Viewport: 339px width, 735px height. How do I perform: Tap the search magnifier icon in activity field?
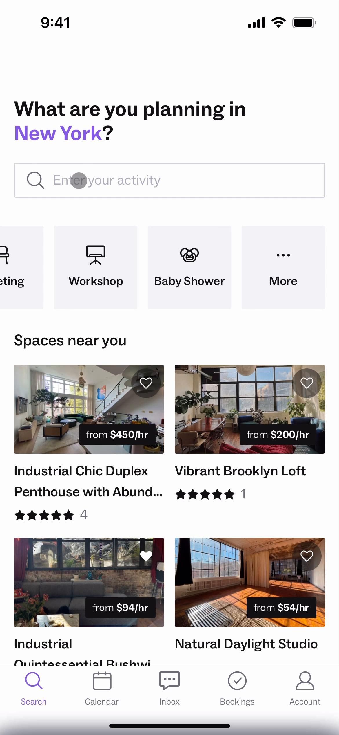pos(35,180)
